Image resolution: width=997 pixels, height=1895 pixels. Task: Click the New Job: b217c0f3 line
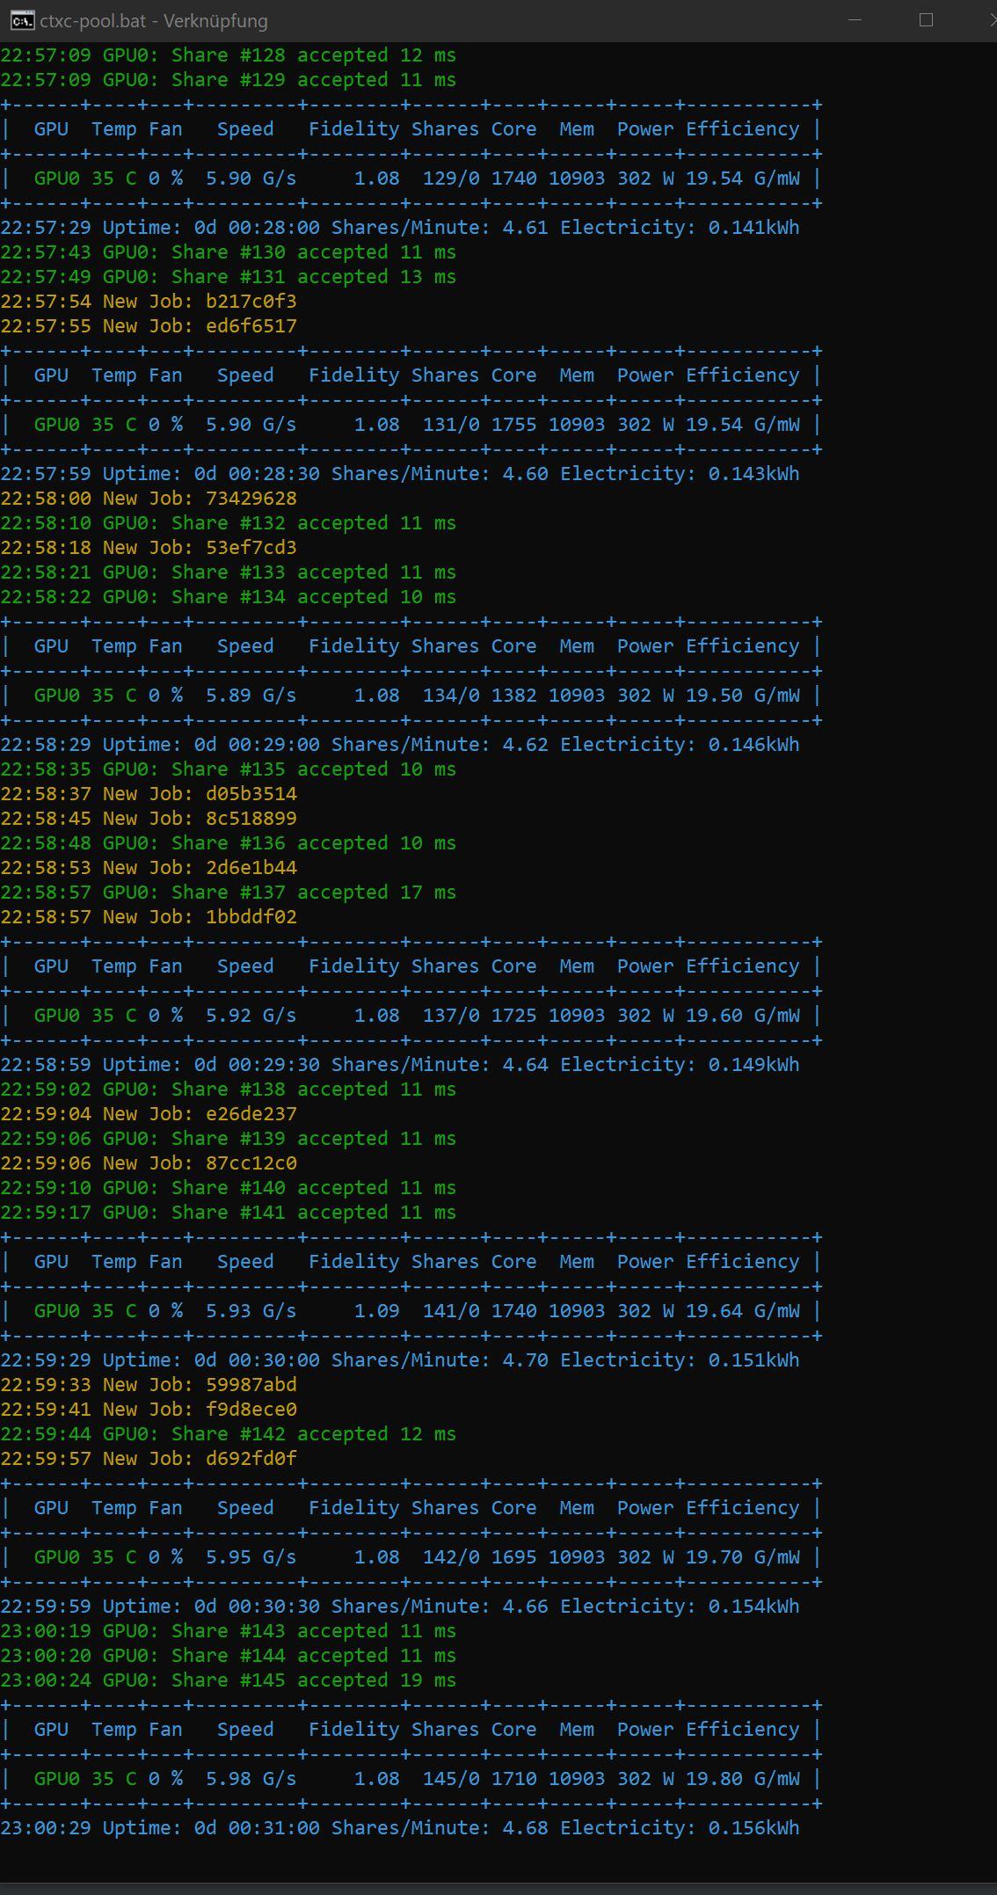tap(149, 302)
